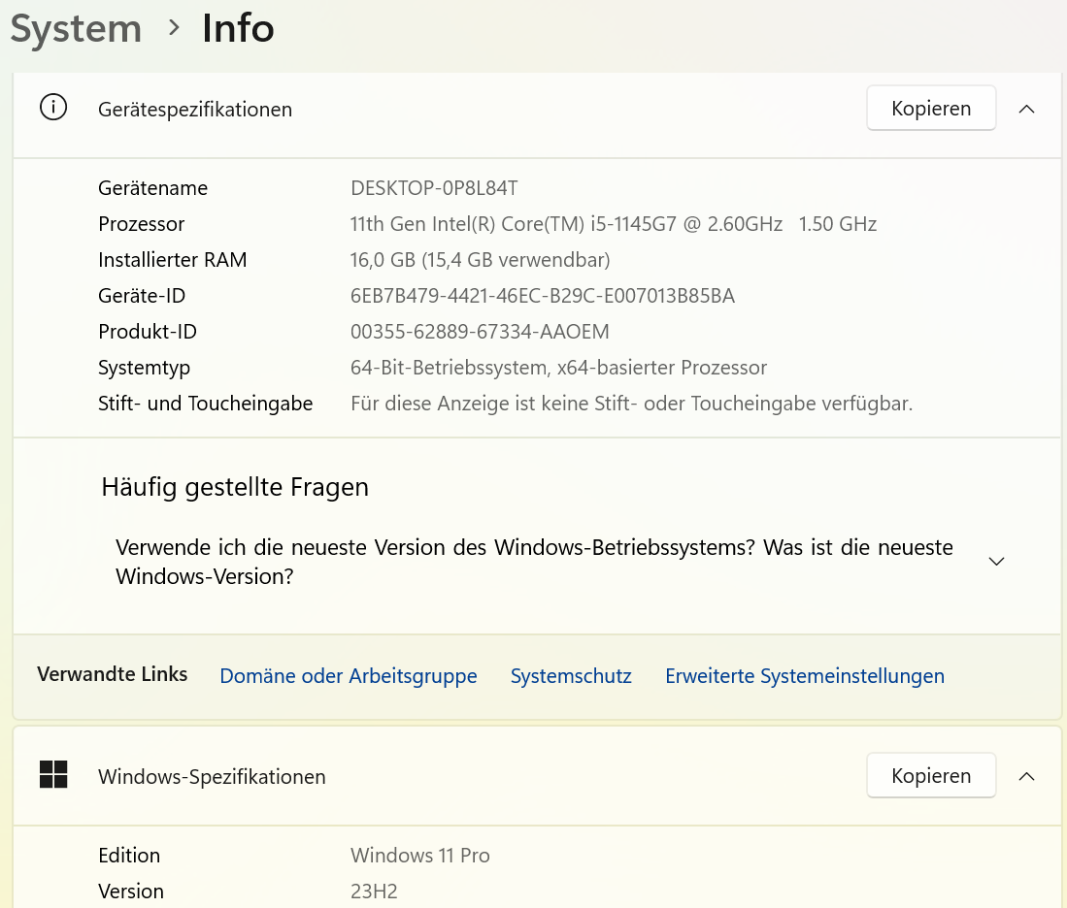Viewport: 1067px width, 908px height.
Task: Click the Version label
Action: (131, 892)
